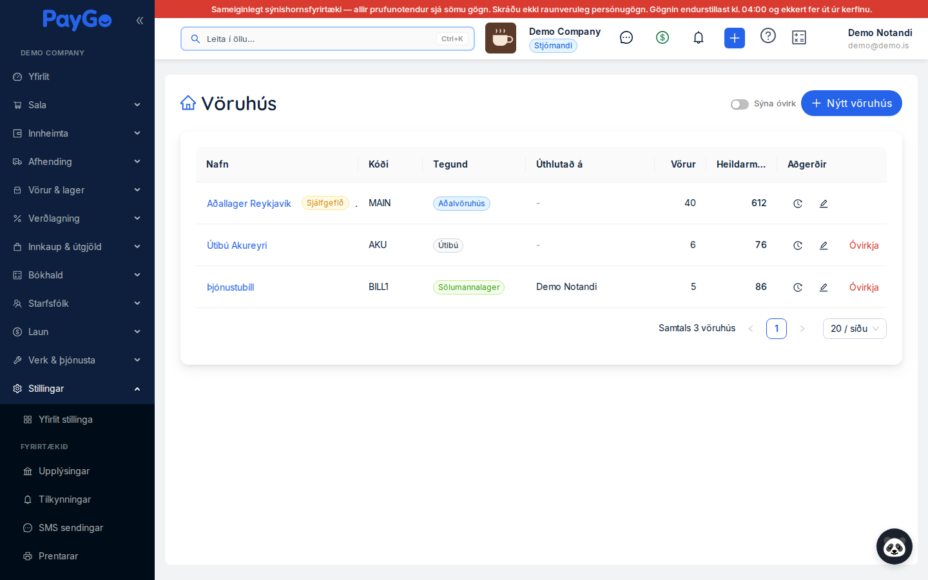Click the coffee cup company logo
Screen dimensions: 928x580
tap(501, 38)
